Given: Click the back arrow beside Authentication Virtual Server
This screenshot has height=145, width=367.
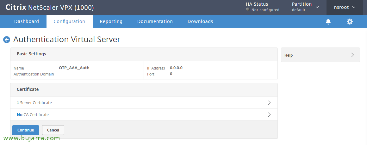Looking at the screenshot, I should tap(6, 40).
